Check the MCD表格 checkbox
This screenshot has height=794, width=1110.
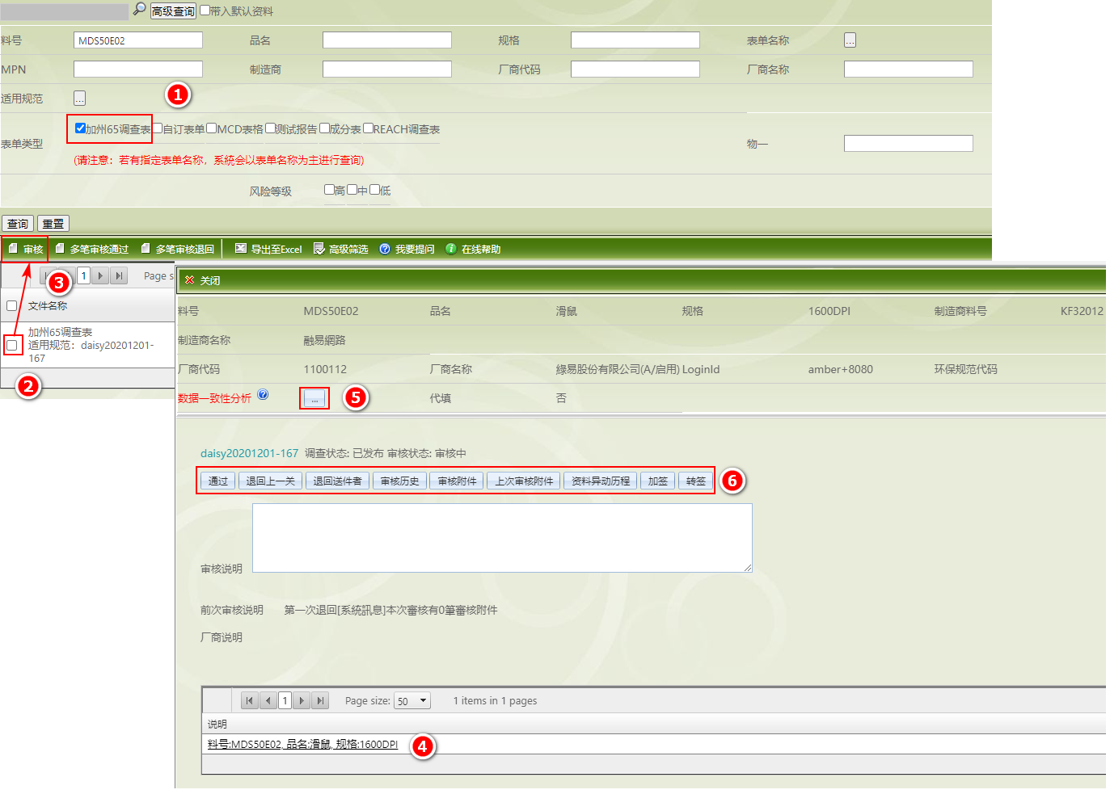(x=211, y=128)
